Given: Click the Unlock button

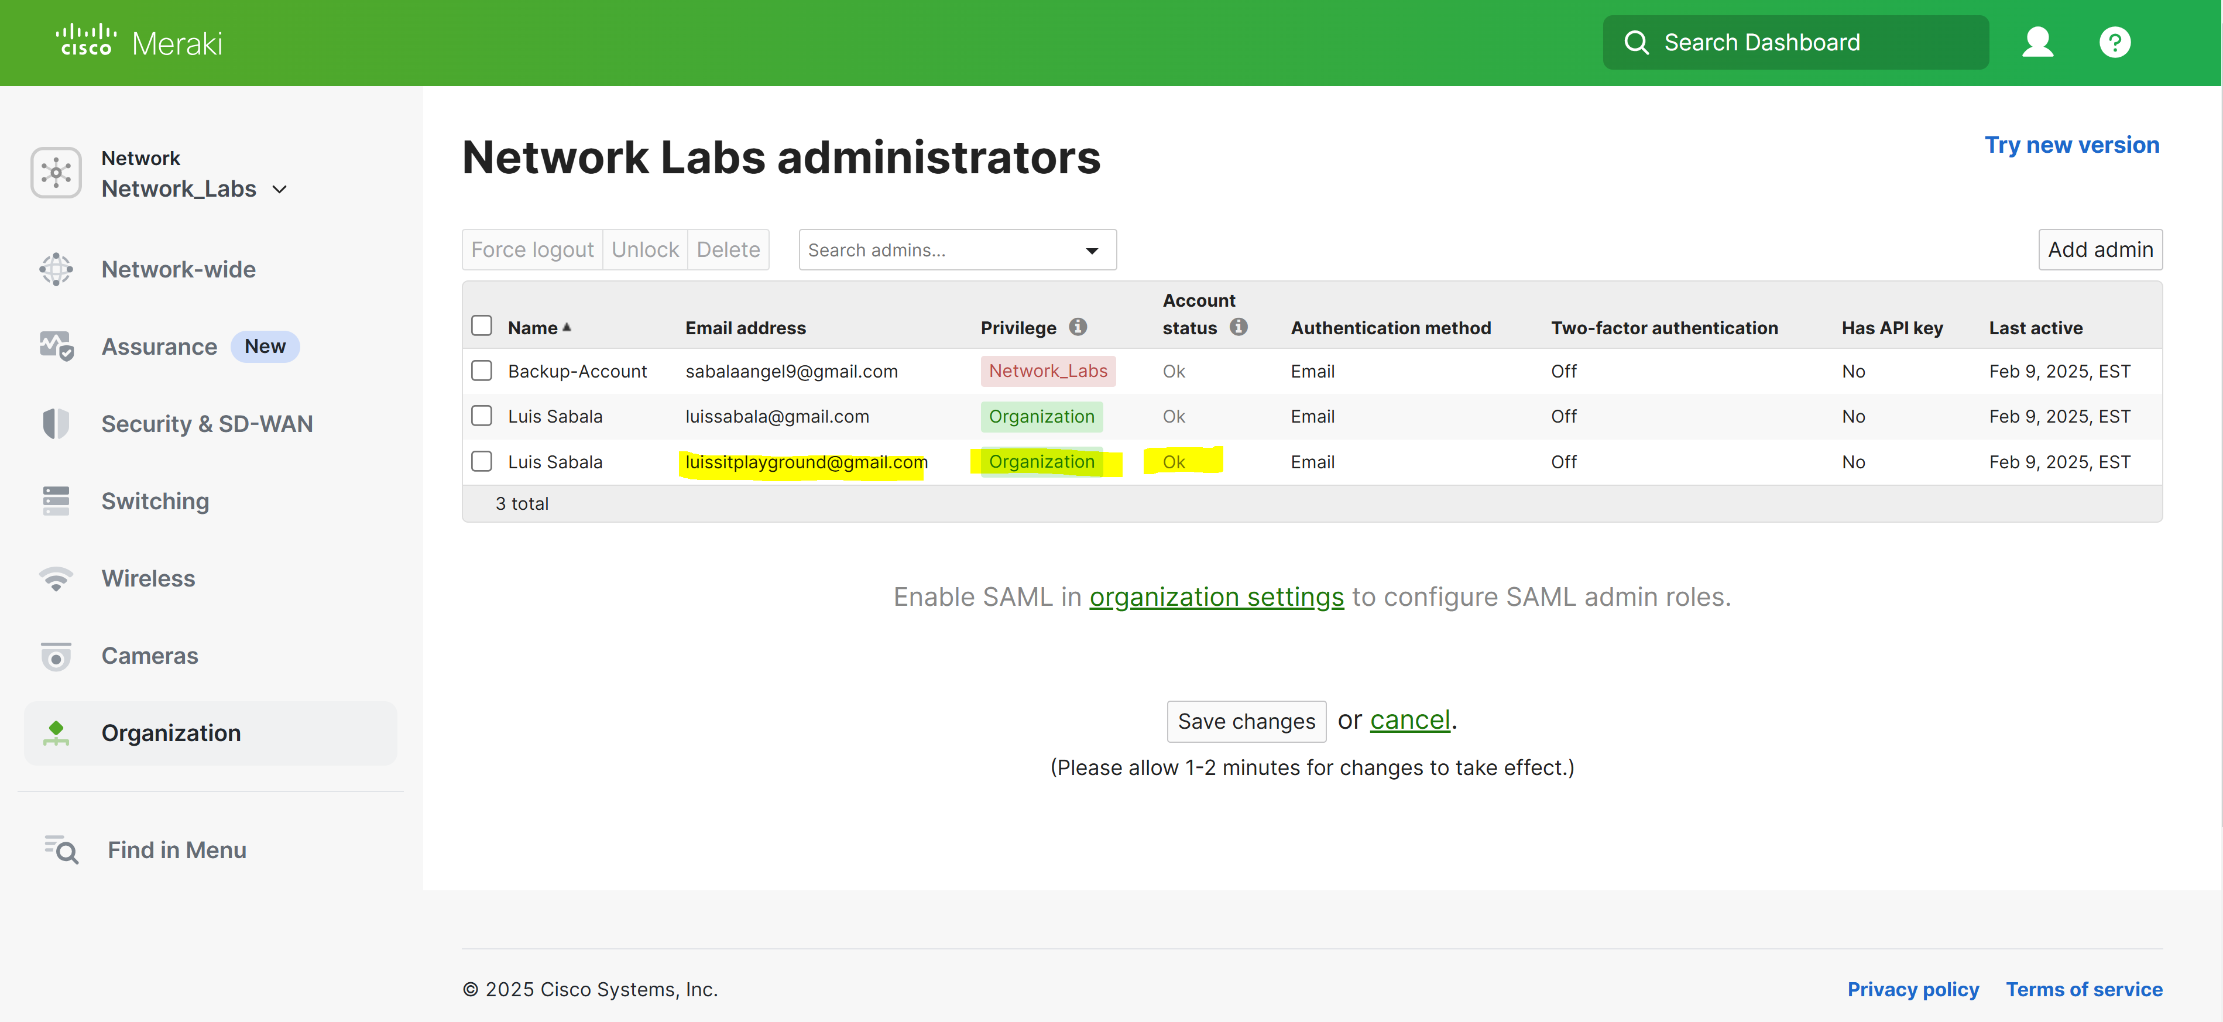Looking at the screenshot, I should pyautogui.click(x=646, y=249).
